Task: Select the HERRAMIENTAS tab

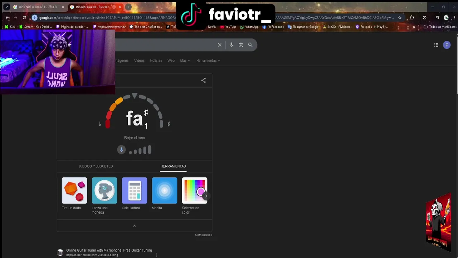Action: tap(173, 166)
